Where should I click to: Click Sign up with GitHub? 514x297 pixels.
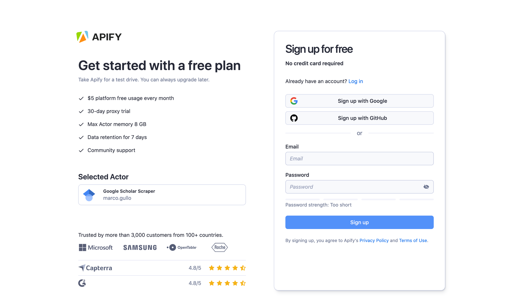[x=359, y=118]
